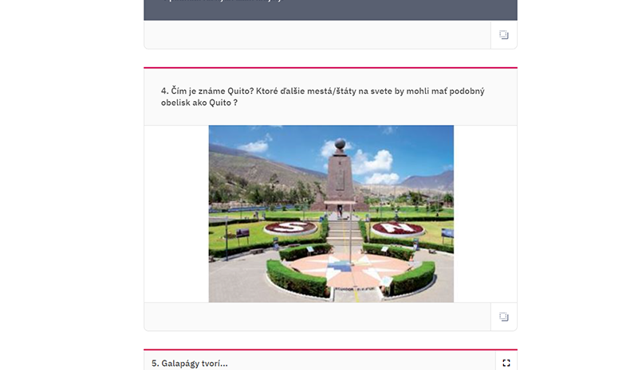Image resolution: width=638 pixels, height=370 pixels.
Task: Click the red line above question 5
Action: tap(330, 349)
